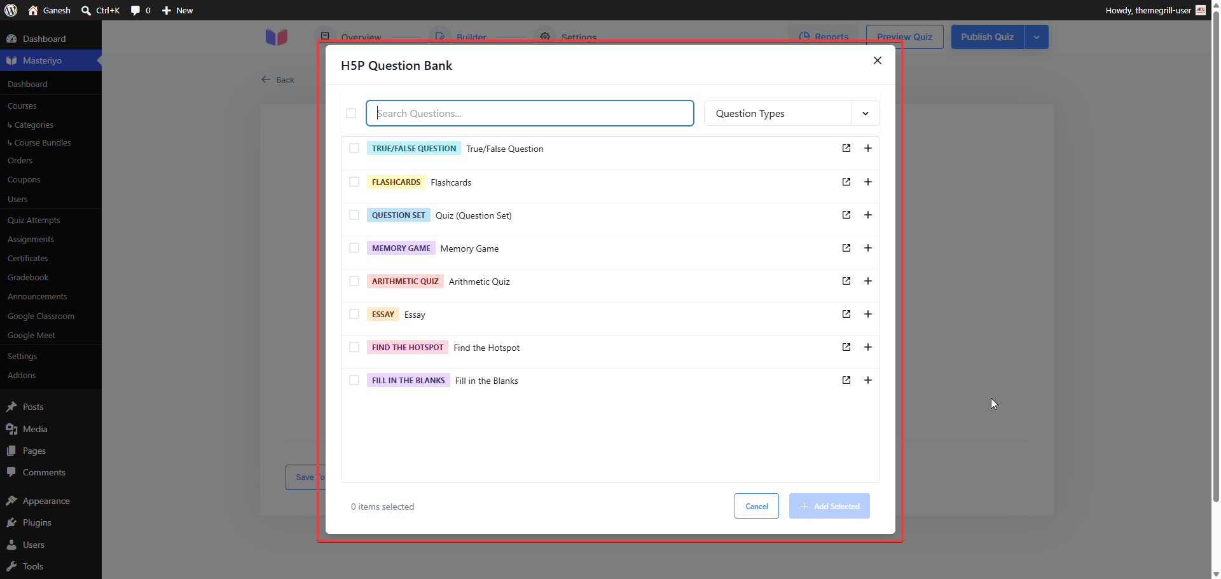The height and width of the screenshot is (579, 1221).
Task: Add Quiz (Question Set) with plus icon
Action: [868, 215]
